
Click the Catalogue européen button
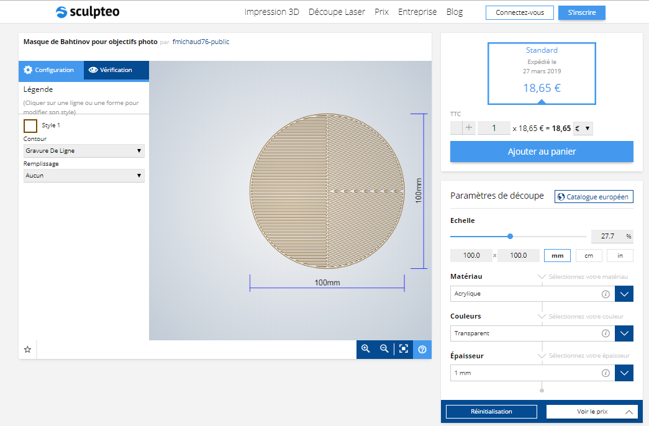[594, 197]
